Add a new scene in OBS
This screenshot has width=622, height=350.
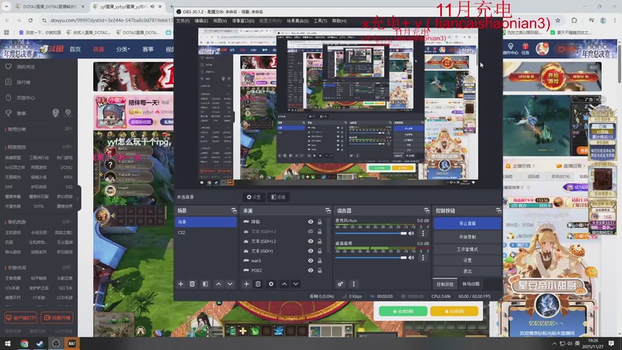pyautogui.click(x=181, y=284)
